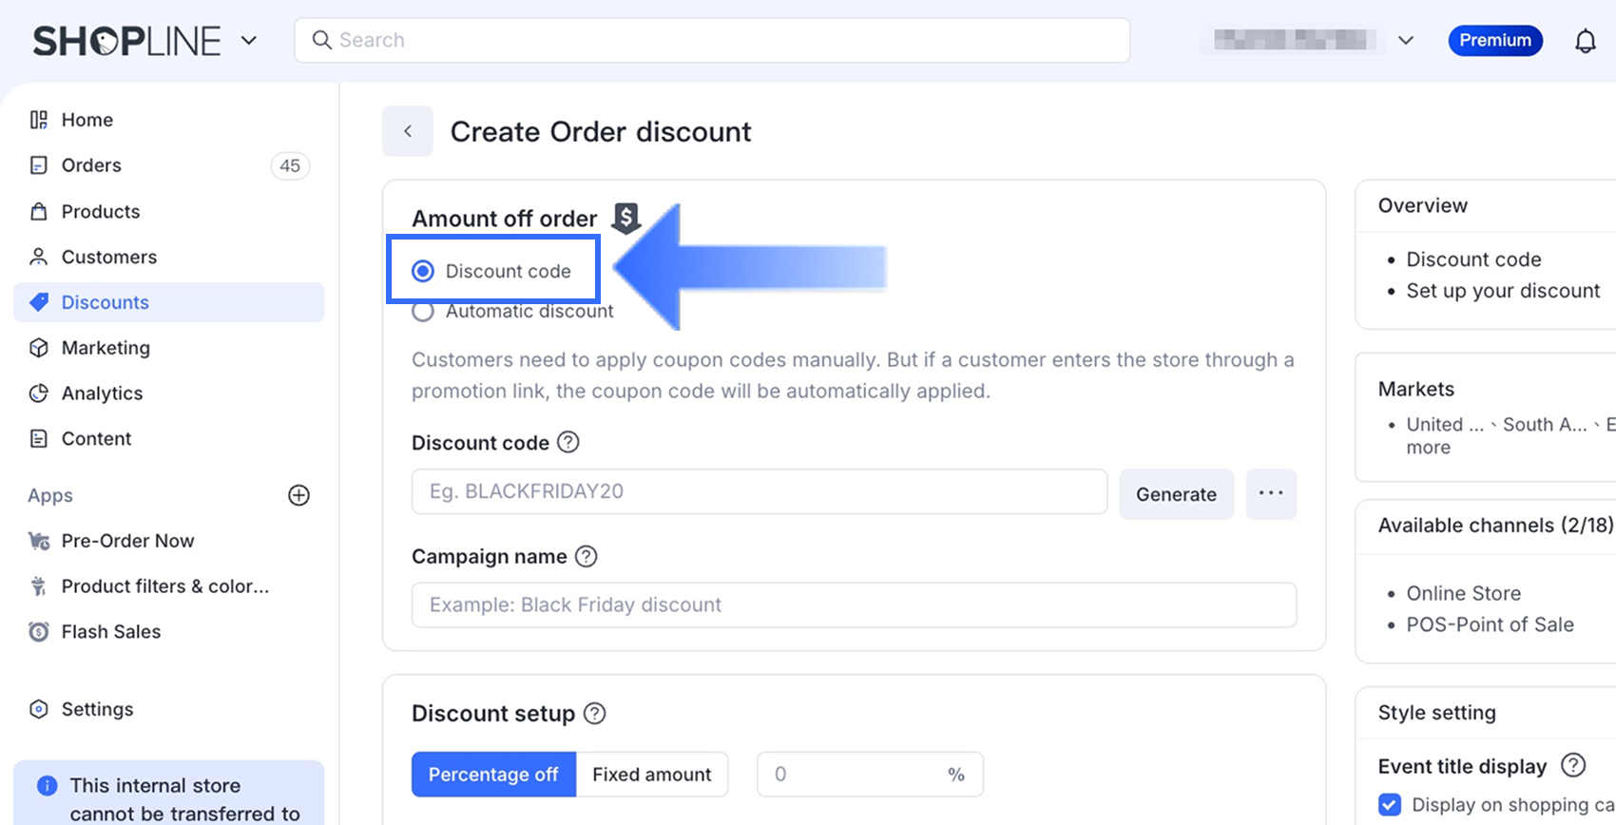The height and width of the screenshot is (825, 1616).
Task: Click the help icon next to Discount code label
Action: click(x=568, y=442)
